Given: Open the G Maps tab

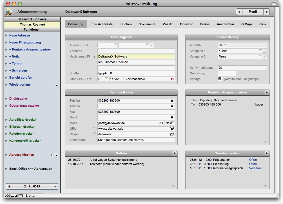Looking at the screenshot, I should (247, 24).
